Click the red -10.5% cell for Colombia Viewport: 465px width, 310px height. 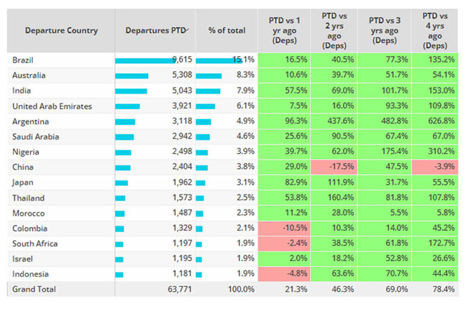tap(284, 229)
